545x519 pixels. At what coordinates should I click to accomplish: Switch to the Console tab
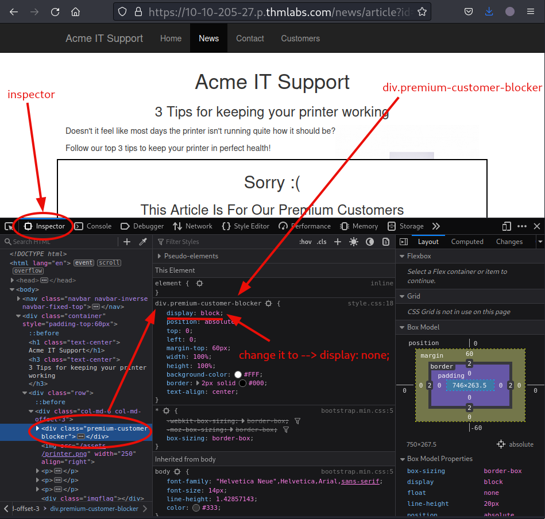tap(93, 226)
